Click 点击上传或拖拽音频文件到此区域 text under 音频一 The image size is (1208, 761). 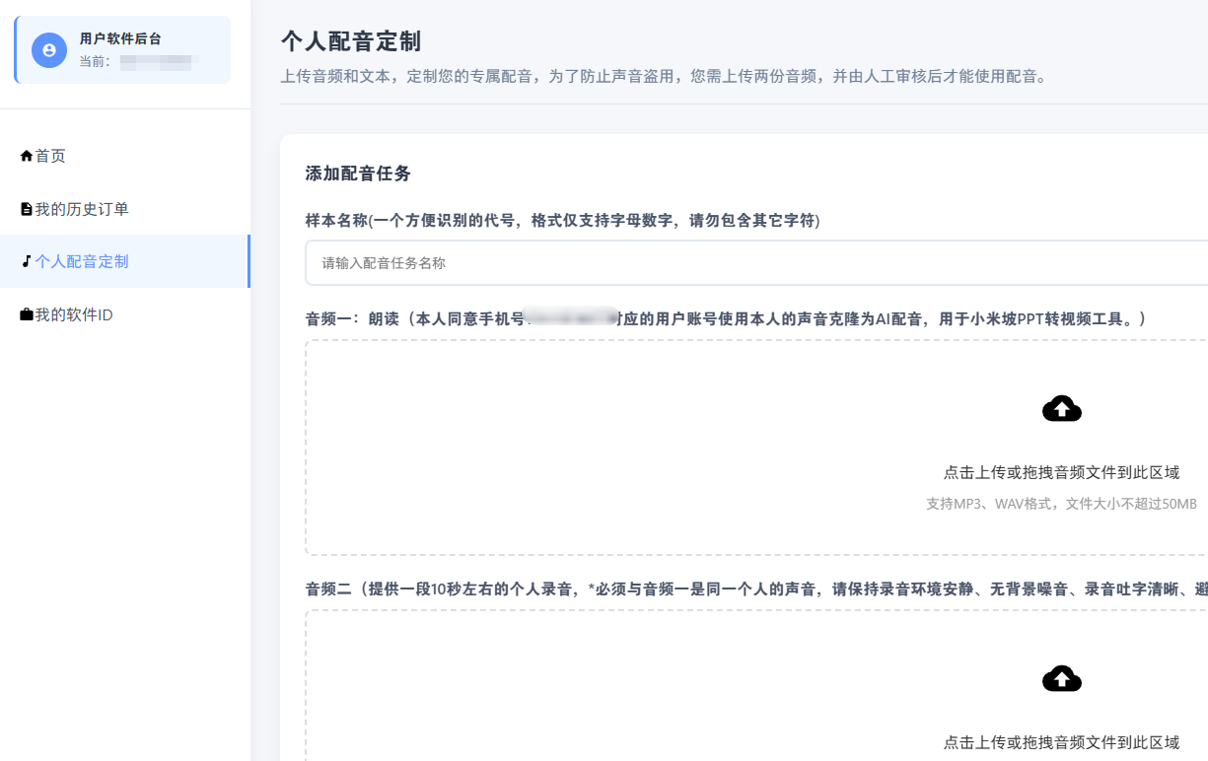click(x=1062, y=473)
